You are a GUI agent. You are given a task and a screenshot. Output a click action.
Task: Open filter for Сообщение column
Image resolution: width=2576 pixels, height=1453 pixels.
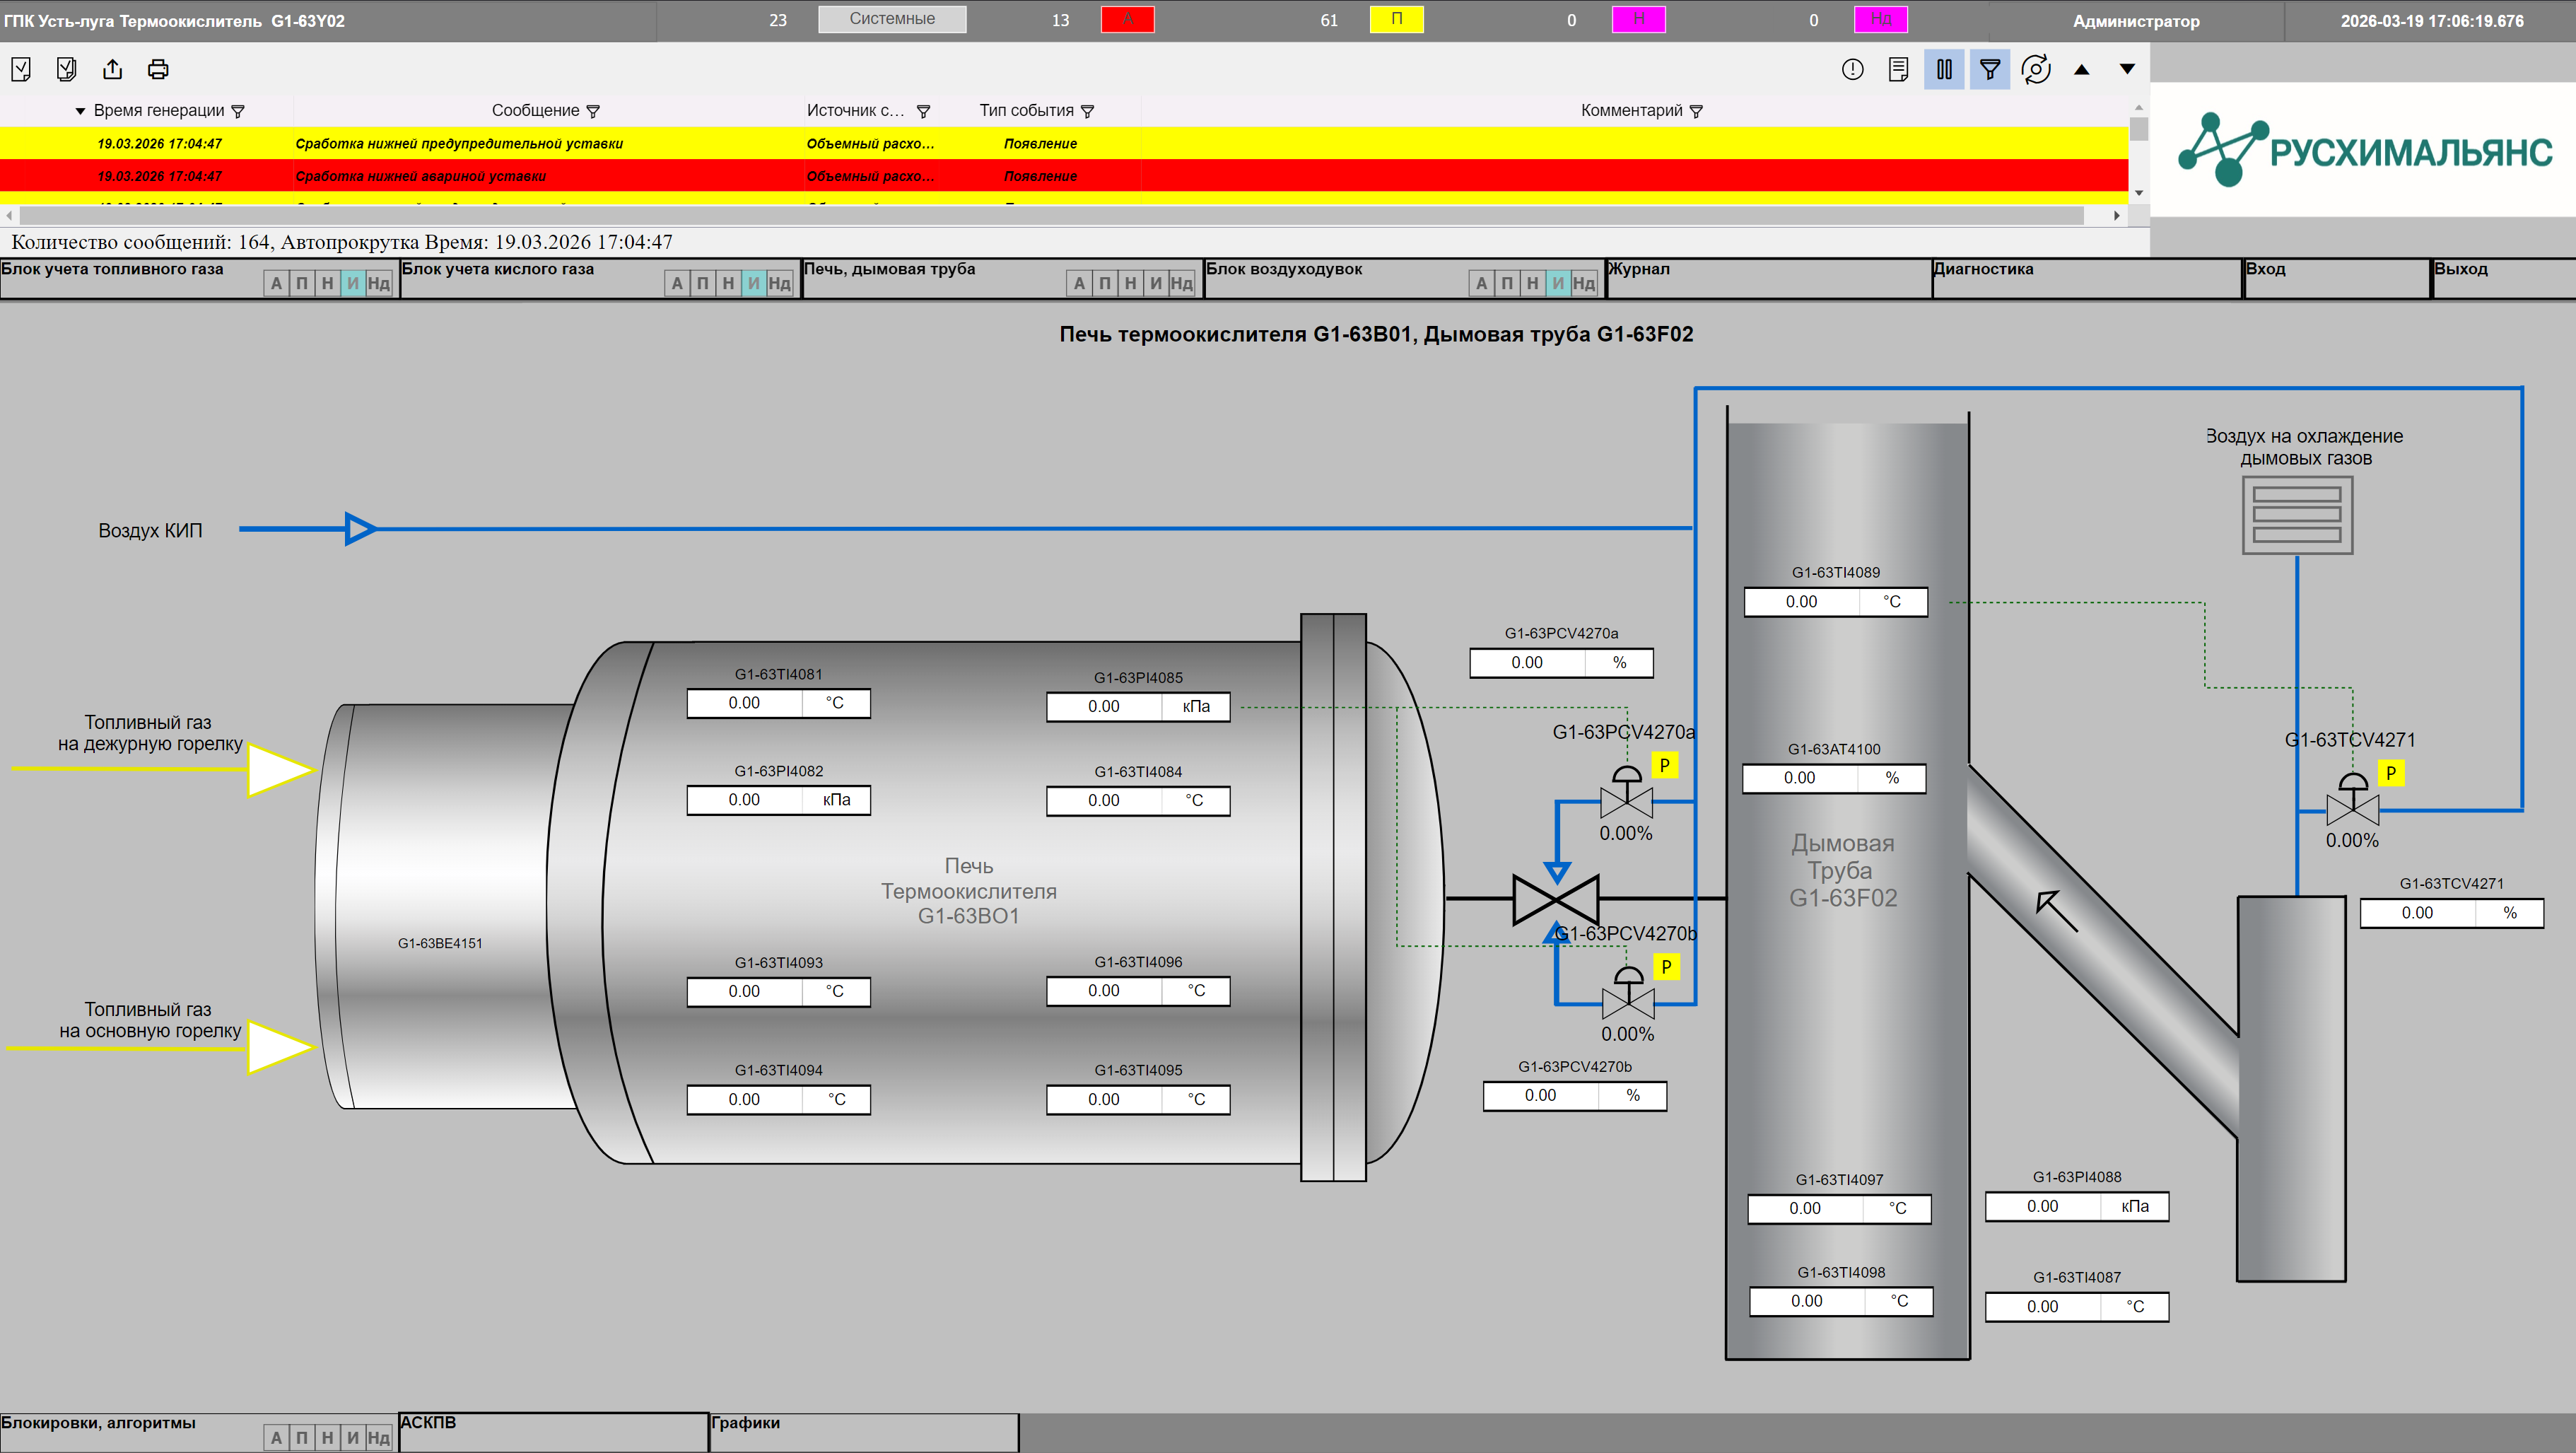[x=593, y=111]
